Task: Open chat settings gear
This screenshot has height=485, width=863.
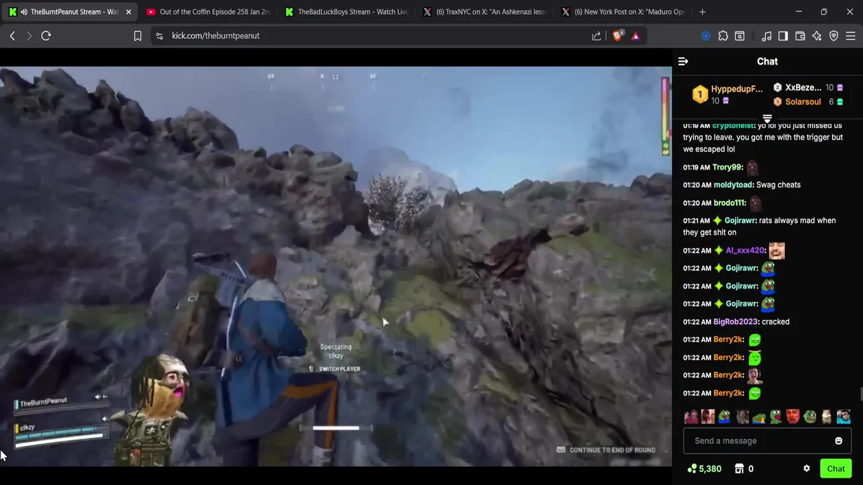Action: [x=806, y=469]
